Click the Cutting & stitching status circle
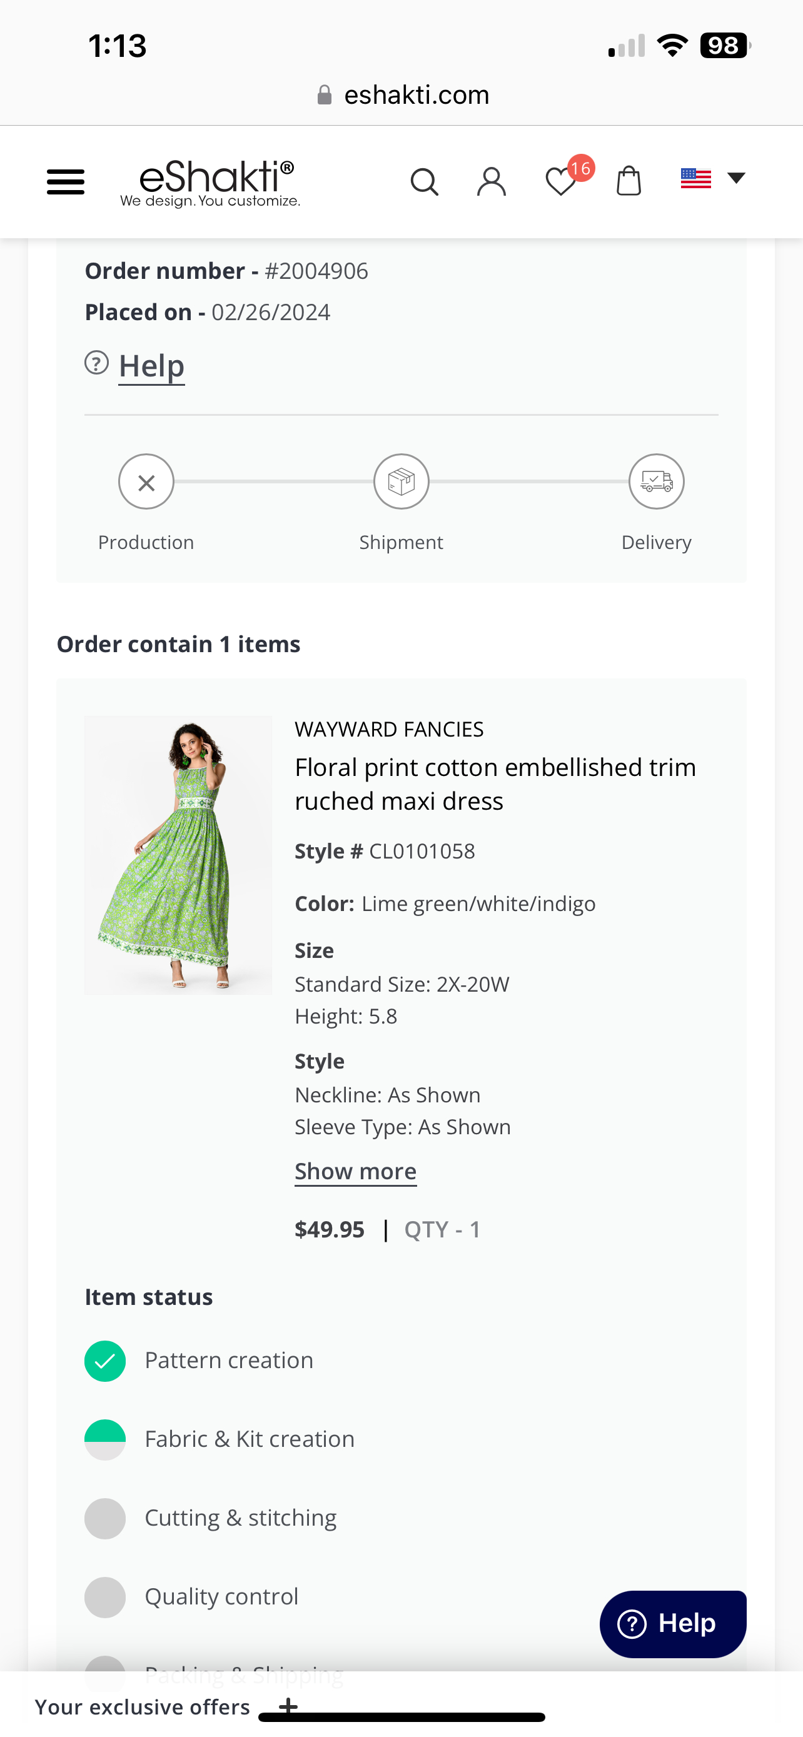 click(x=105, y=1519)
